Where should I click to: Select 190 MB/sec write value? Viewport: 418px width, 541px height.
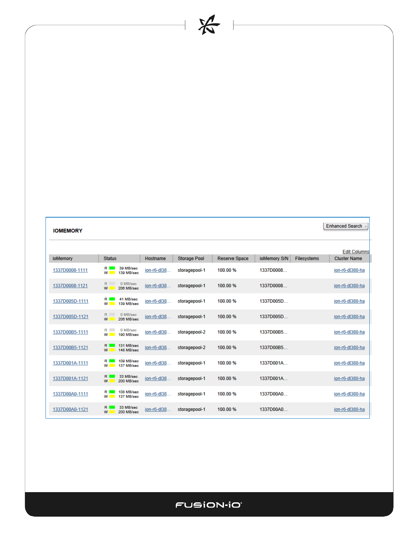coord(128,335)
